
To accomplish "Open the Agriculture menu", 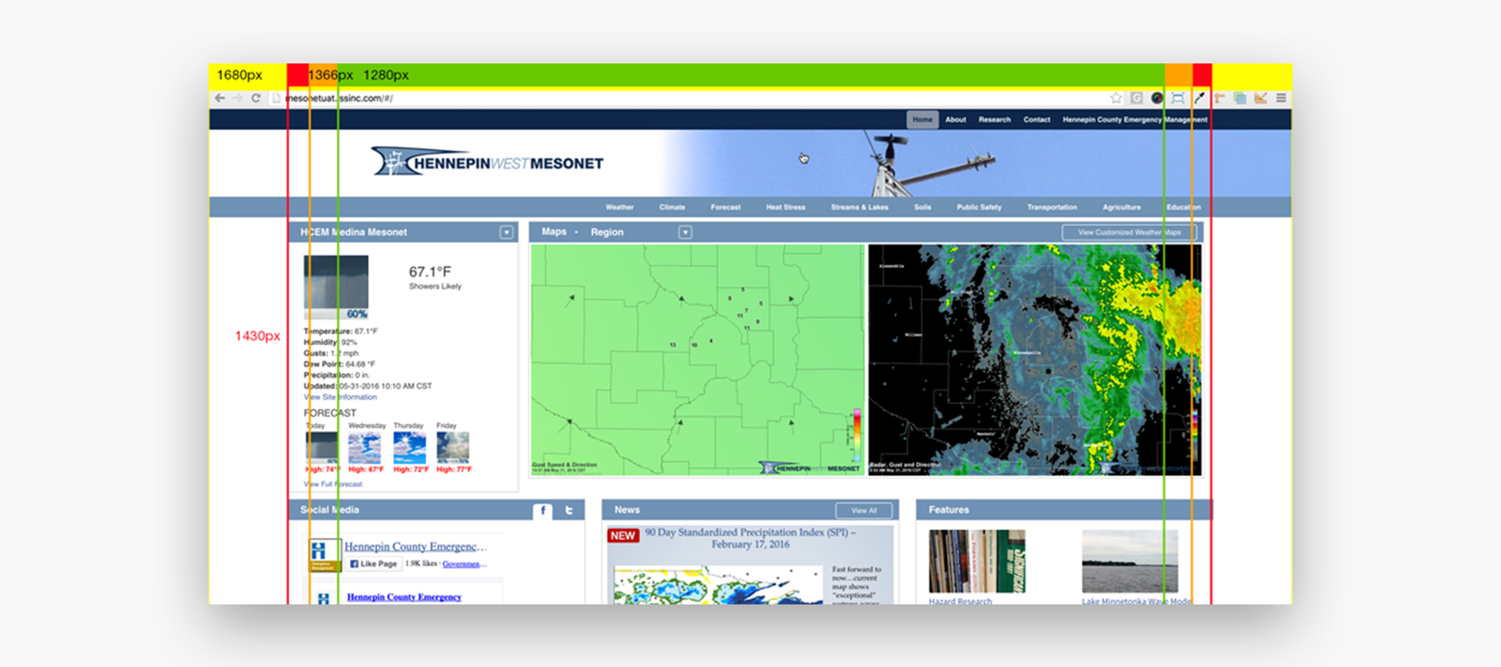I will tap(1122, 208).
